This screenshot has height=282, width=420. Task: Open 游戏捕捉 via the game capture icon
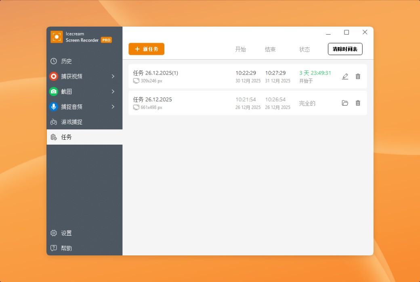coord(54,122)
